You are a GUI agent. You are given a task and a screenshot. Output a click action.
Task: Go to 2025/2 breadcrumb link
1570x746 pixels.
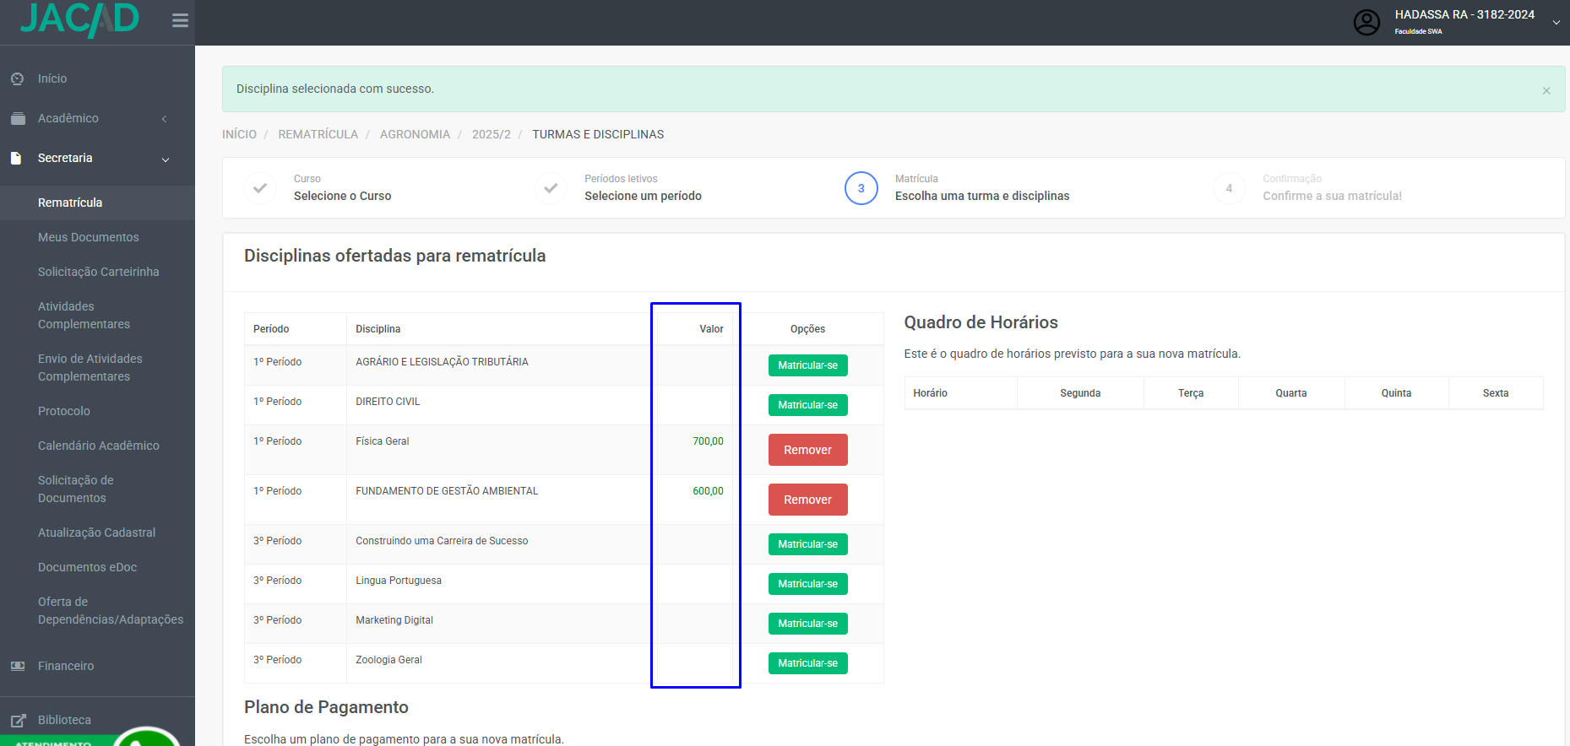pos(492,134)
